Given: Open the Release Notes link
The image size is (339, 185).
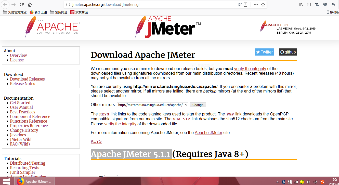Looking at the screenshot, I should click(22, 84).
